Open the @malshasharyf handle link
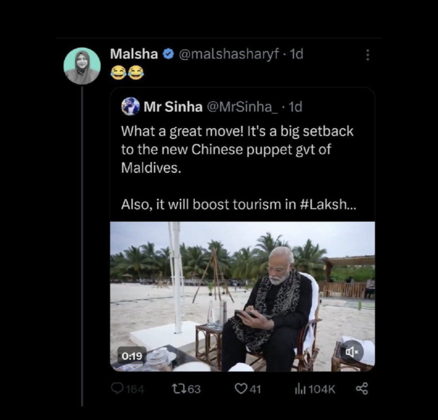This screenshot has height=420, width=438. 228,54
